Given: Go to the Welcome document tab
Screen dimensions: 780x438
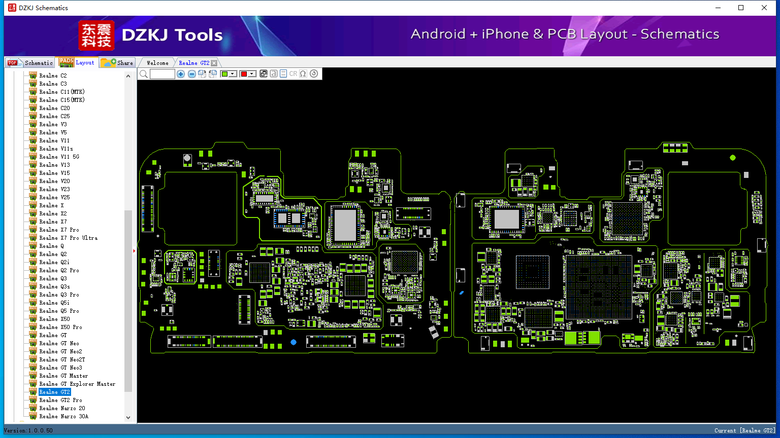Looking at the screenshot, I should pyautogui.click(x=157, y=63).
